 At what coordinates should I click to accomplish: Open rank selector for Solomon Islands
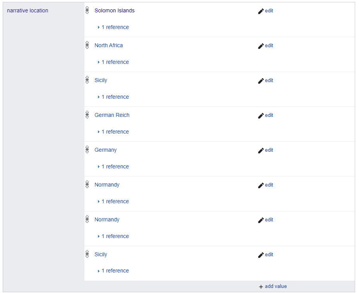pos(87,11)
